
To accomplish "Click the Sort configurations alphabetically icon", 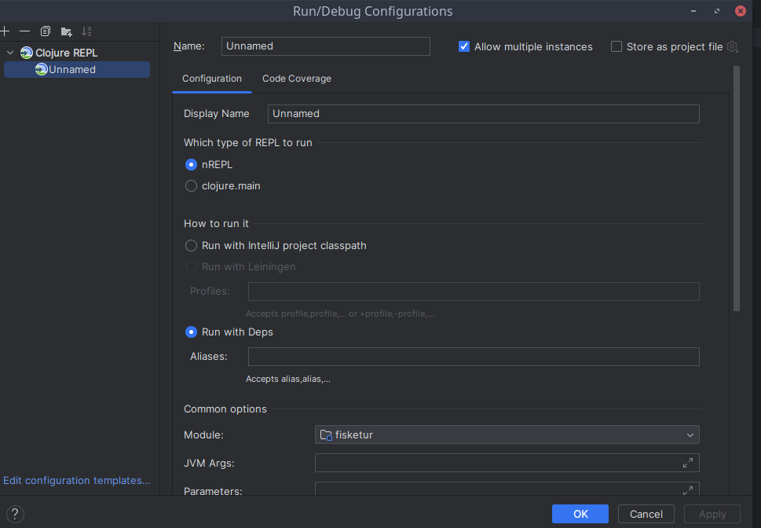I will click(87, 31).
